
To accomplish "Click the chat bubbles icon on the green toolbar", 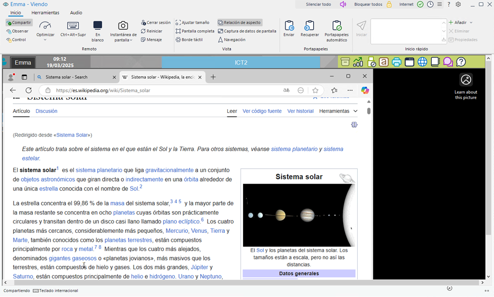I will [x=448, y=62].
